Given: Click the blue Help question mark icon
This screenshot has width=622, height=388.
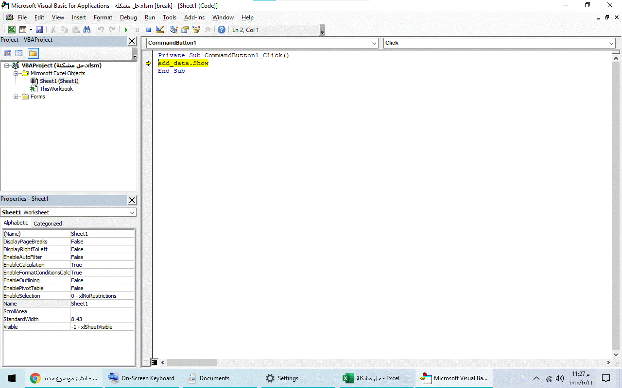Looking at the screenshot, I should coord(222,30).
